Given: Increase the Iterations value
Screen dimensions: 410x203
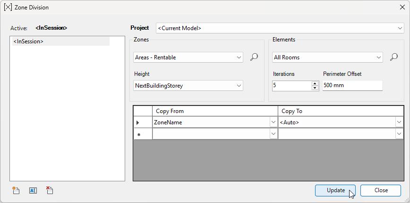Looking at the screenshot, I should [315, 83].
